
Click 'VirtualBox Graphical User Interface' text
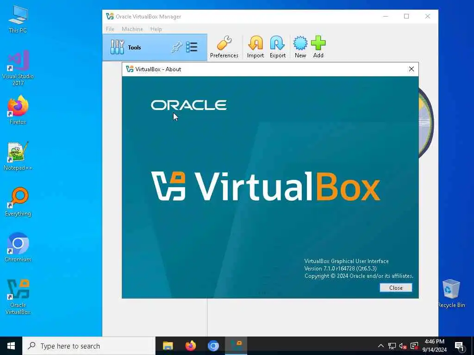346,261
